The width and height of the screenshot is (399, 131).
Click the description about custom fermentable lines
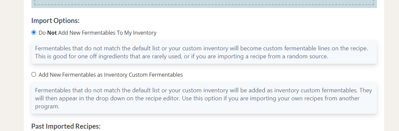202,52
